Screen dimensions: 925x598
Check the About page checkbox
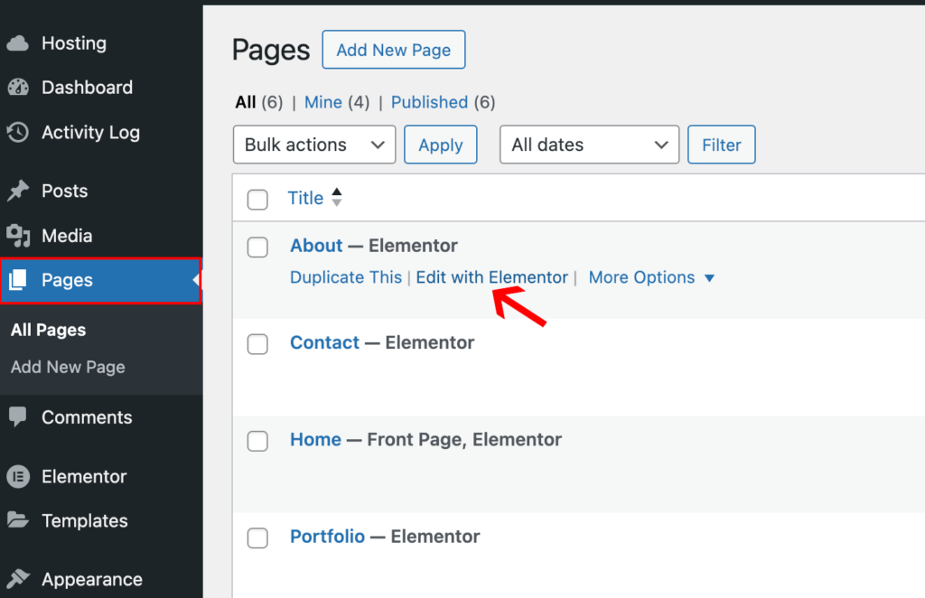click(257, 248)
